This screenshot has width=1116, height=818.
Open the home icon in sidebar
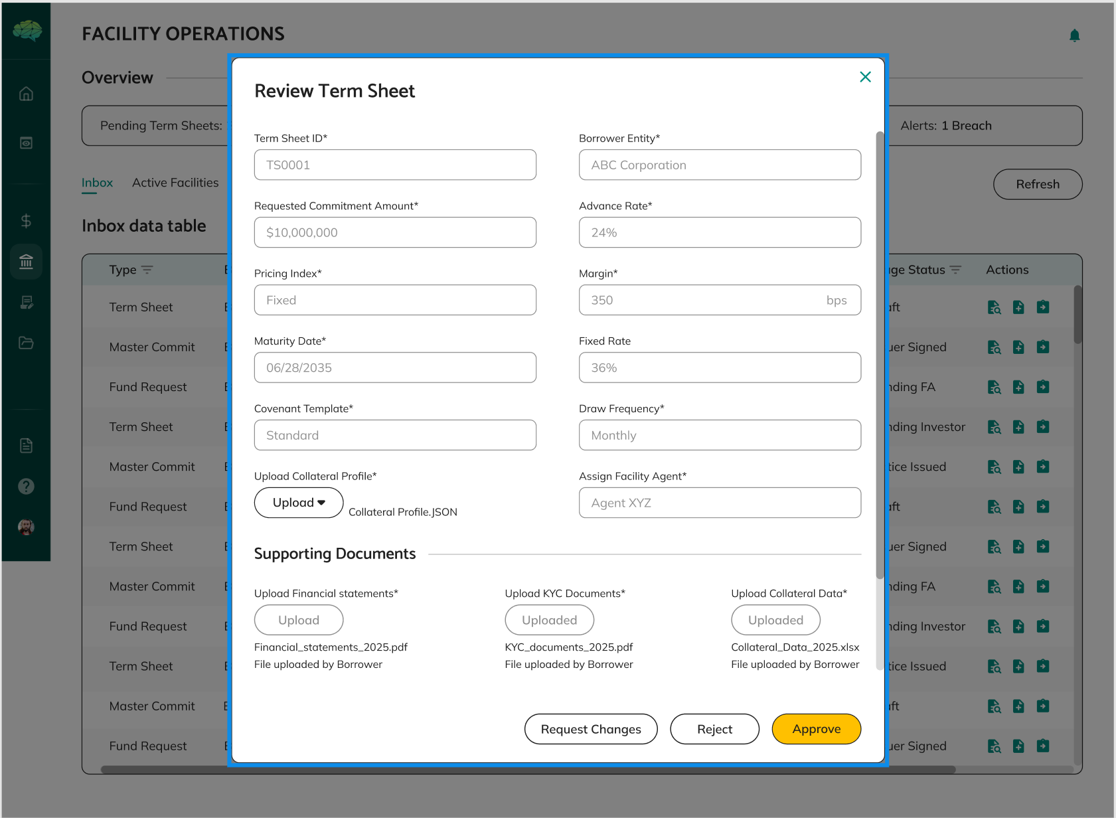(x=26, y=94)
